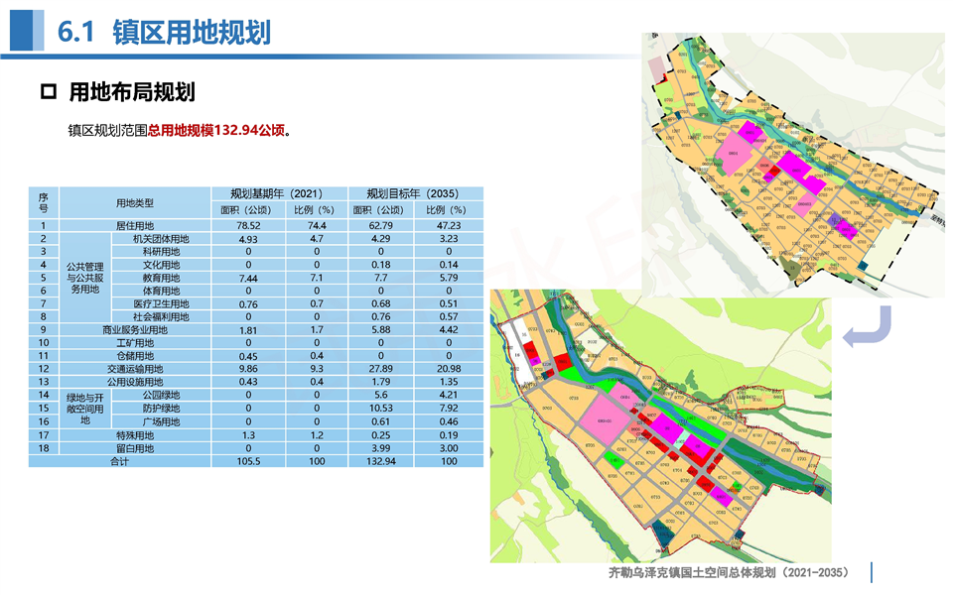Select the 居住用地 row label
The height and width of the screenshot is (595, 953).
135,226
